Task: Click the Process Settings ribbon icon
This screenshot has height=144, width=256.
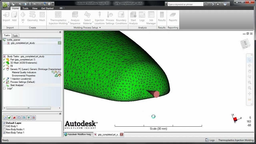Action: pos(110,18)
